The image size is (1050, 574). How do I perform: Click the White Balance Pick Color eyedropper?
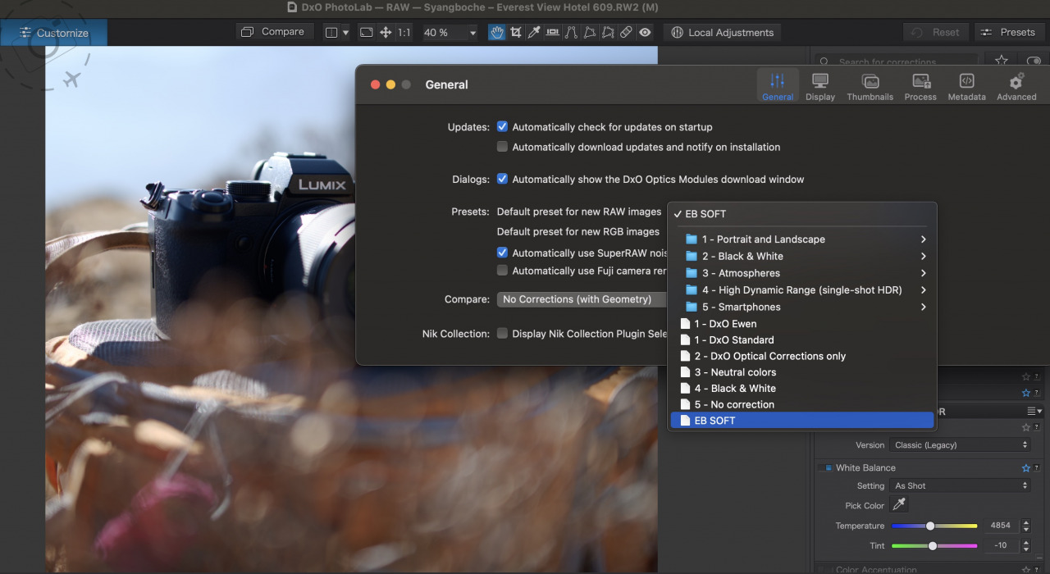pyautogui.click(x=898, y=504)
